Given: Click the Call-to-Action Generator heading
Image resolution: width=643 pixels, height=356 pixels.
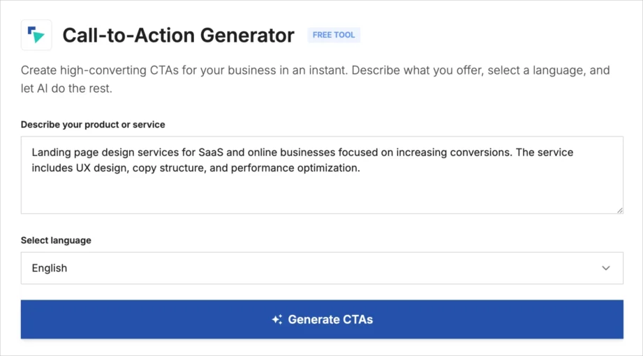Looking at the screenshot, I should coord(178,36).
